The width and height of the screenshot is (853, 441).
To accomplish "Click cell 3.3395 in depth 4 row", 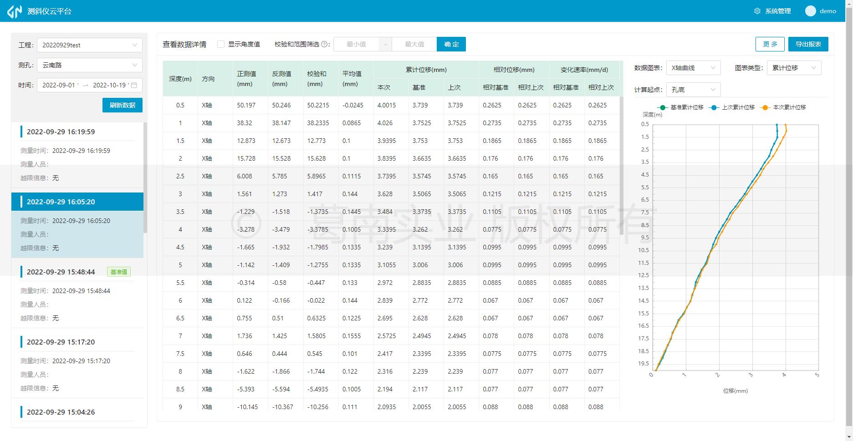I will pyautogui.click(x=387, y=229).
